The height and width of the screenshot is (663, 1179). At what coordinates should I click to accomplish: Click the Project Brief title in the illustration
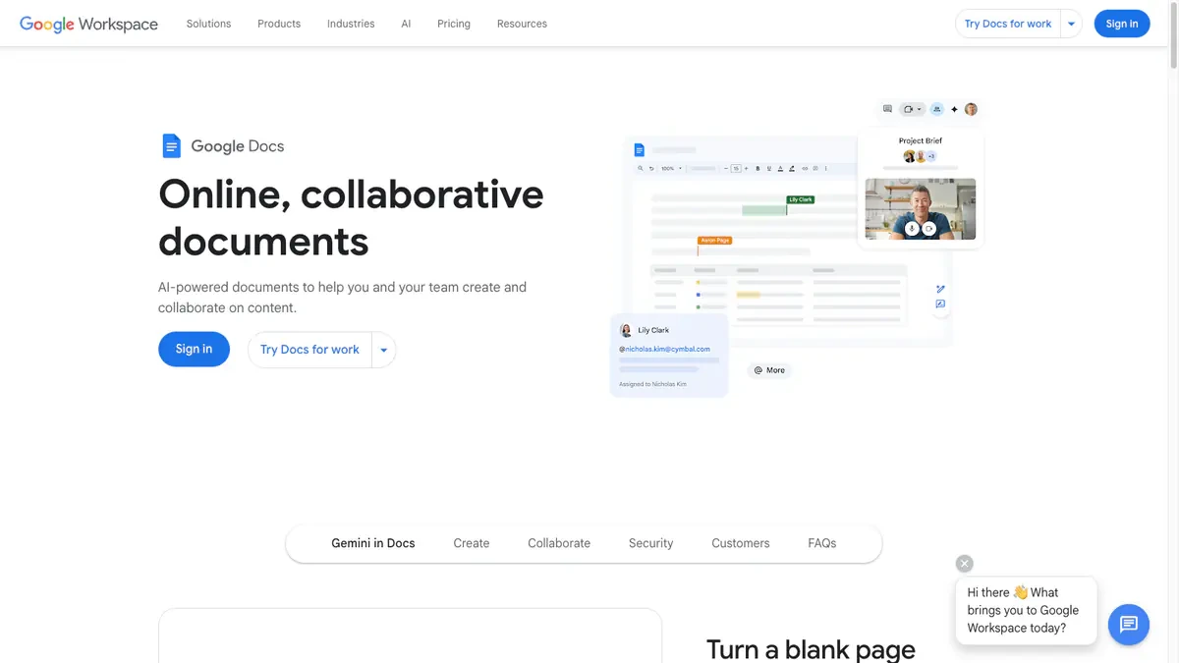click(x=921, y=140)
